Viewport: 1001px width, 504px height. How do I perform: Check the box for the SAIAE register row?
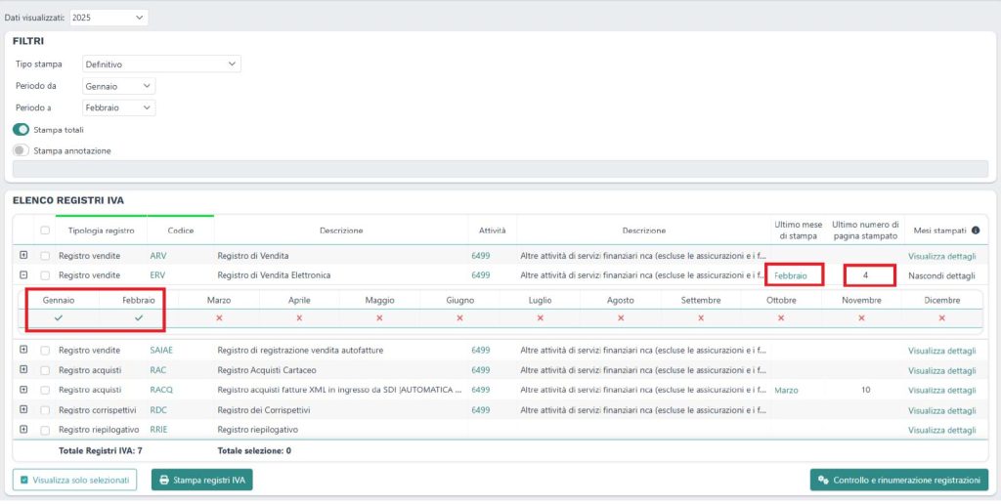[45, 350]
